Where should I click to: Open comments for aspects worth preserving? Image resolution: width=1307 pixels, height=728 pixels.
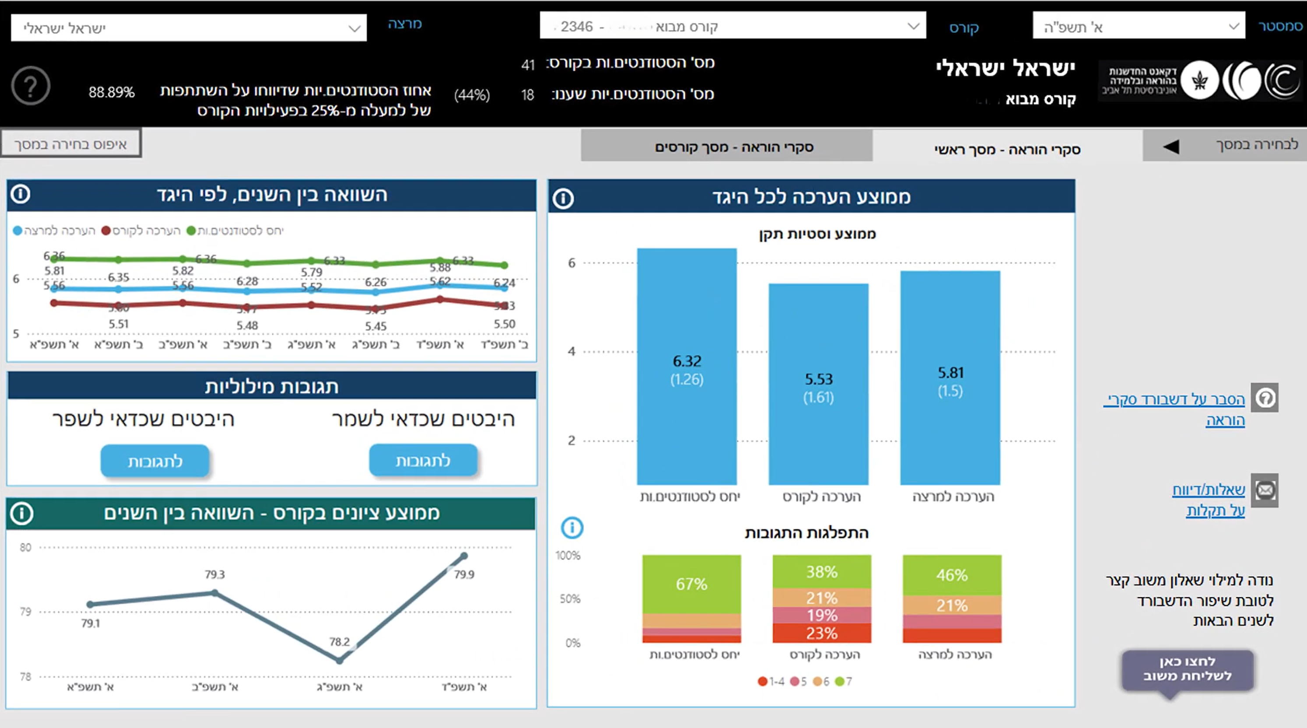pyautogui.click(x=423, y=460)
